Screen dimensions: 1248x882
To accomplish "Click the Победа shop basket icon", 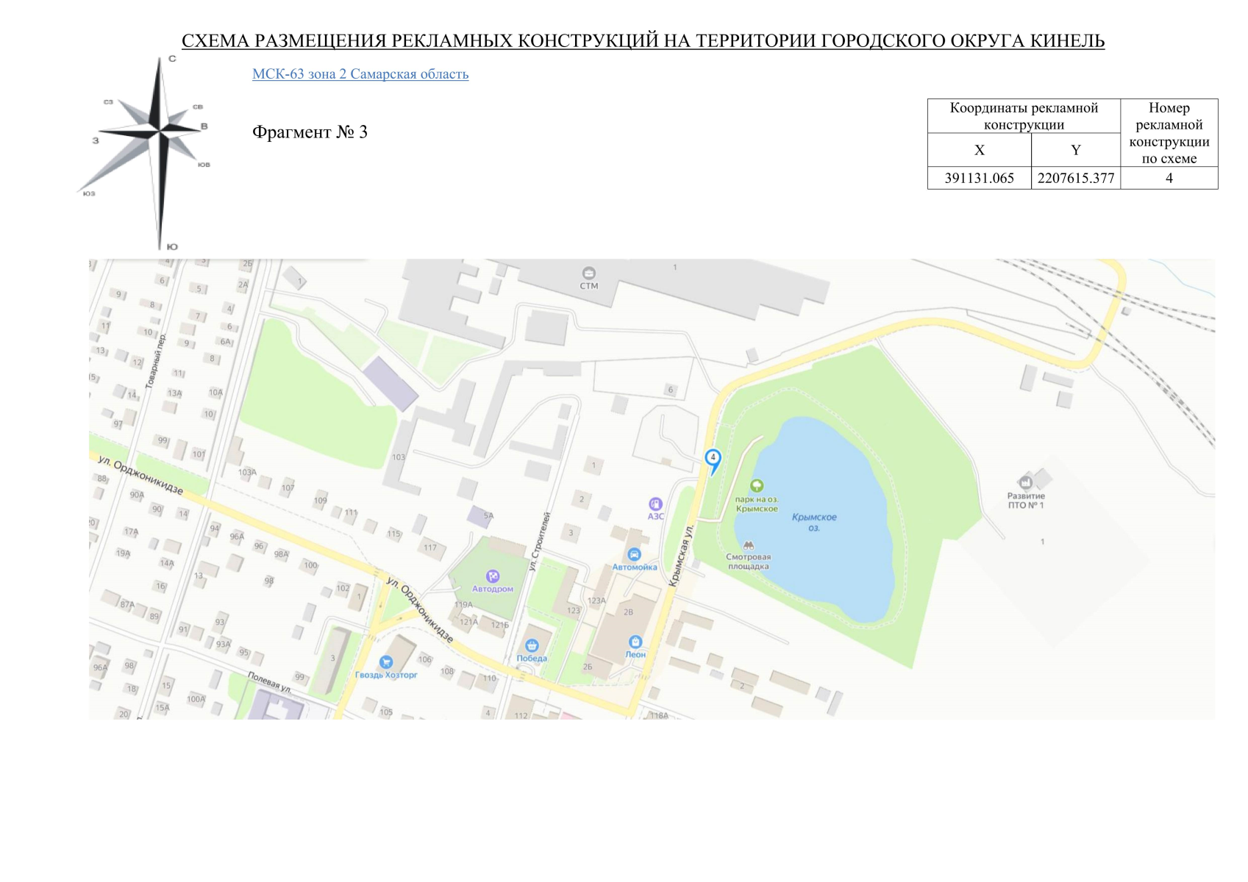I will (x=532, y=646).
